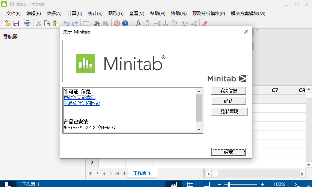
Task: Click the insert row toolbar icon
Action: coord(158,23)
